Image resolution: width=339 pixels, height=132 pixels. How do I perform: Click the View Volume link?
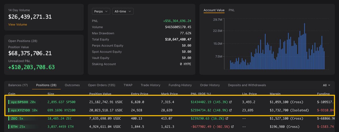click(18, 24)
